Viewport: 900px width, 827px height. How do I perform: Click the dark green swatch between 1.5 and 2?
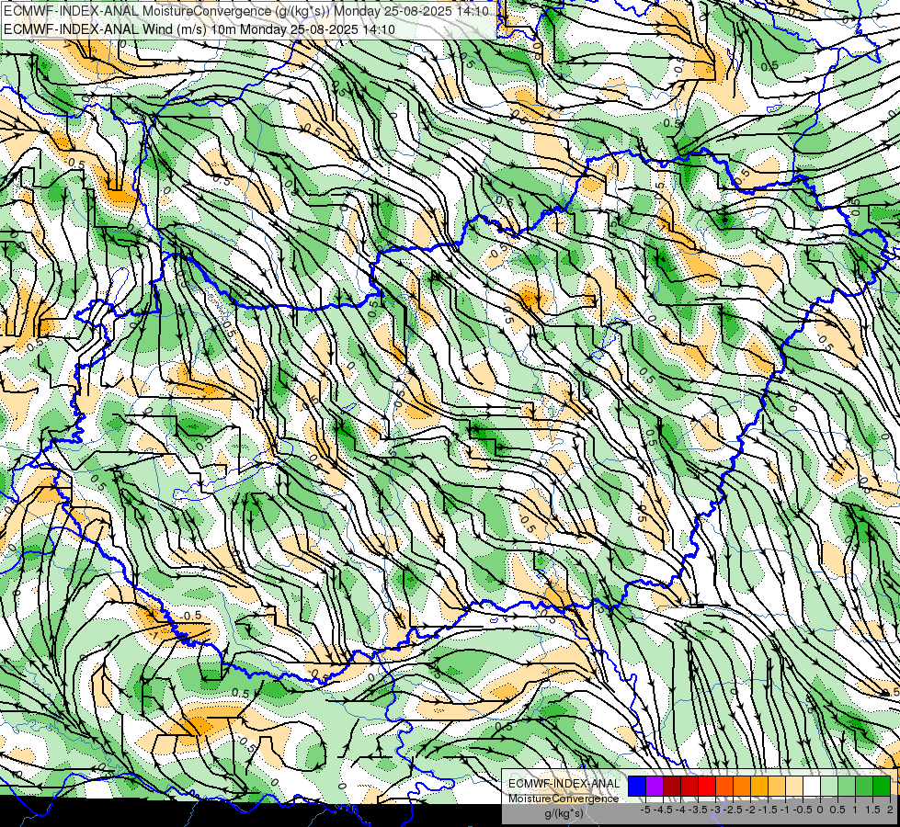click(882, 787)
